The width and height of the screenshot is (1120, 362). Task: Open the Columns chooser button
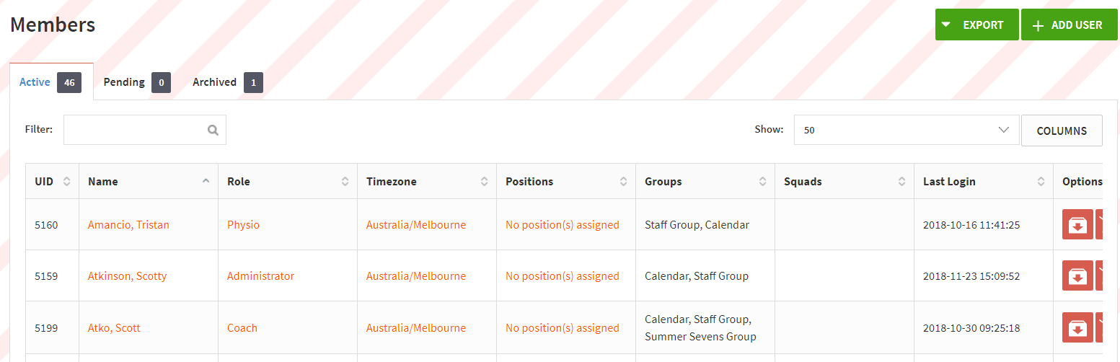point(1062,131)
